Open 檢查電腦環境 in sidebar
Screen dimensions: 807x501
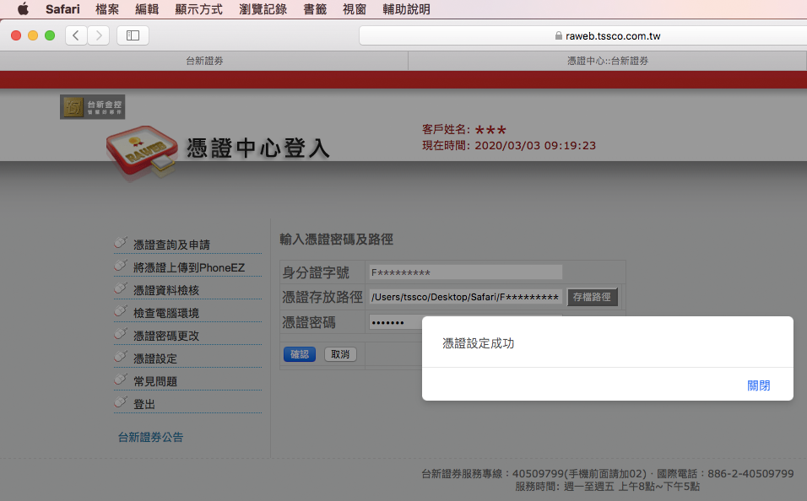(166, 313)
